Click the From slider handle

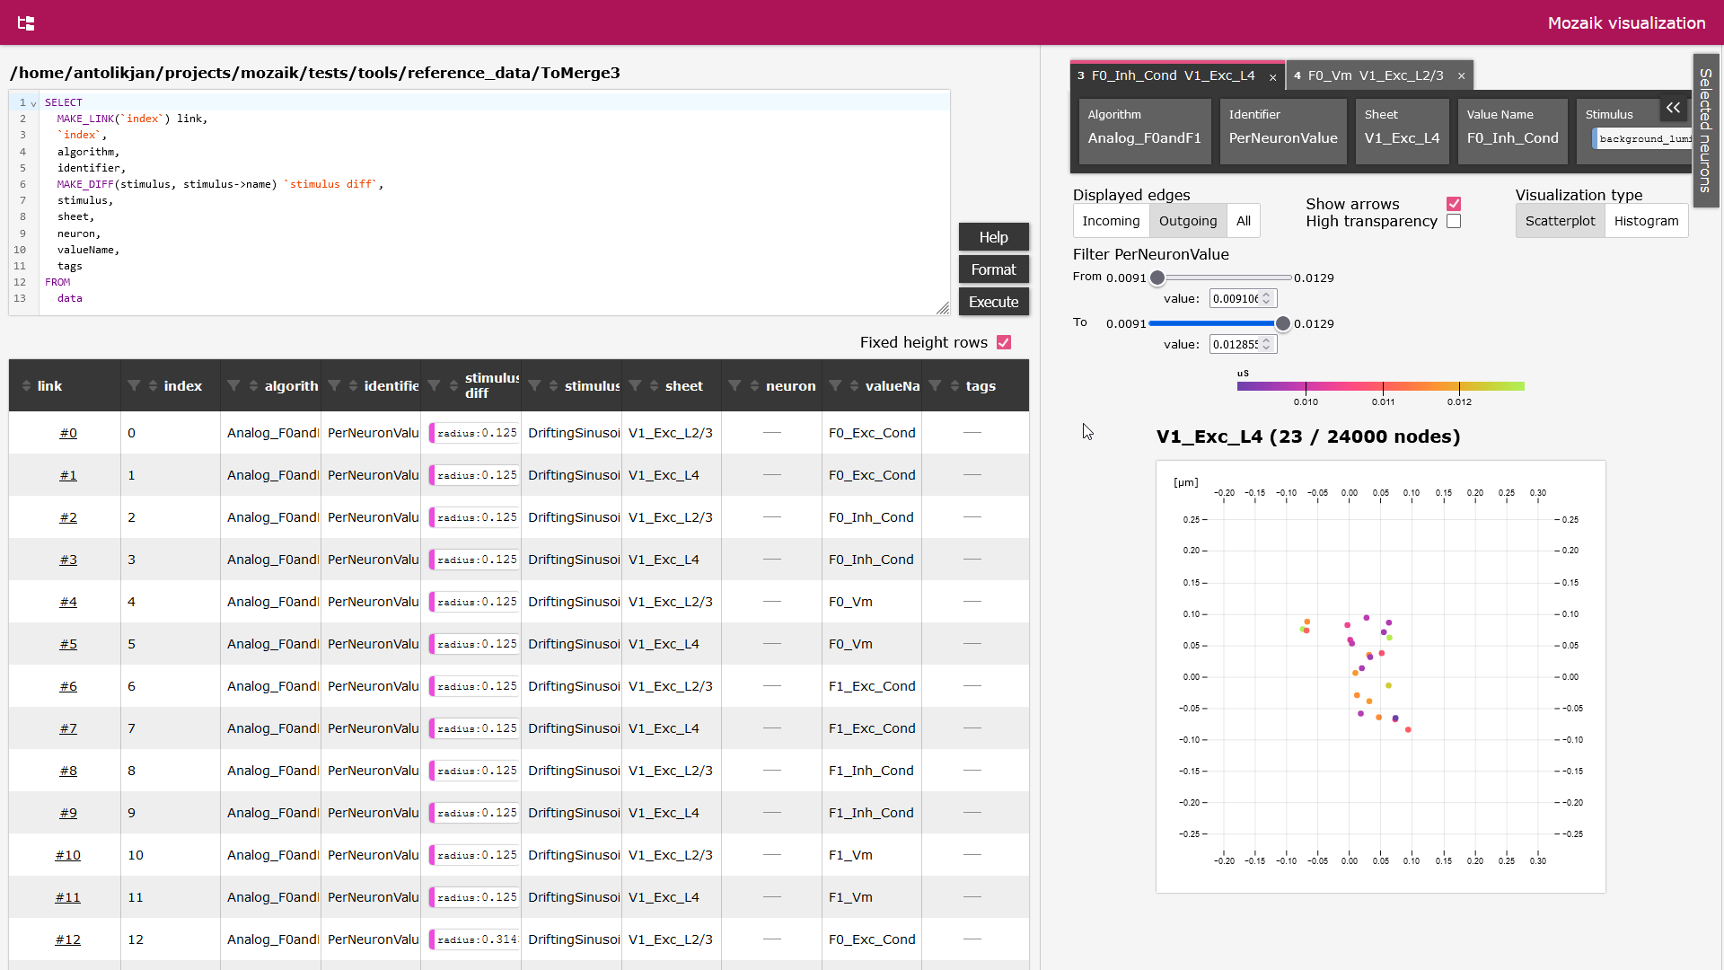[1157, 278]
